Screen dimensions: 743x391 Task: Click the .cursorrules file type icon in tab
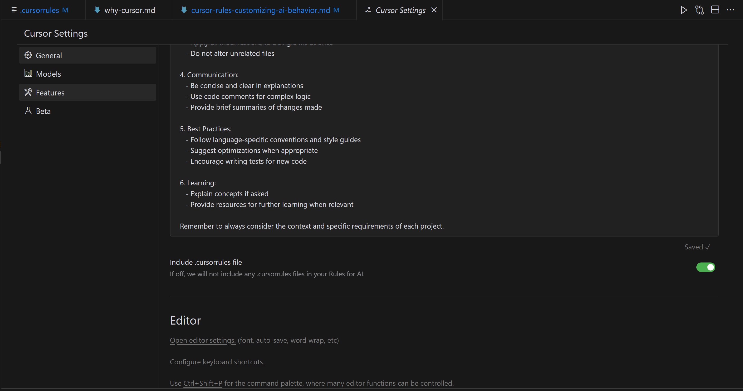13,10
